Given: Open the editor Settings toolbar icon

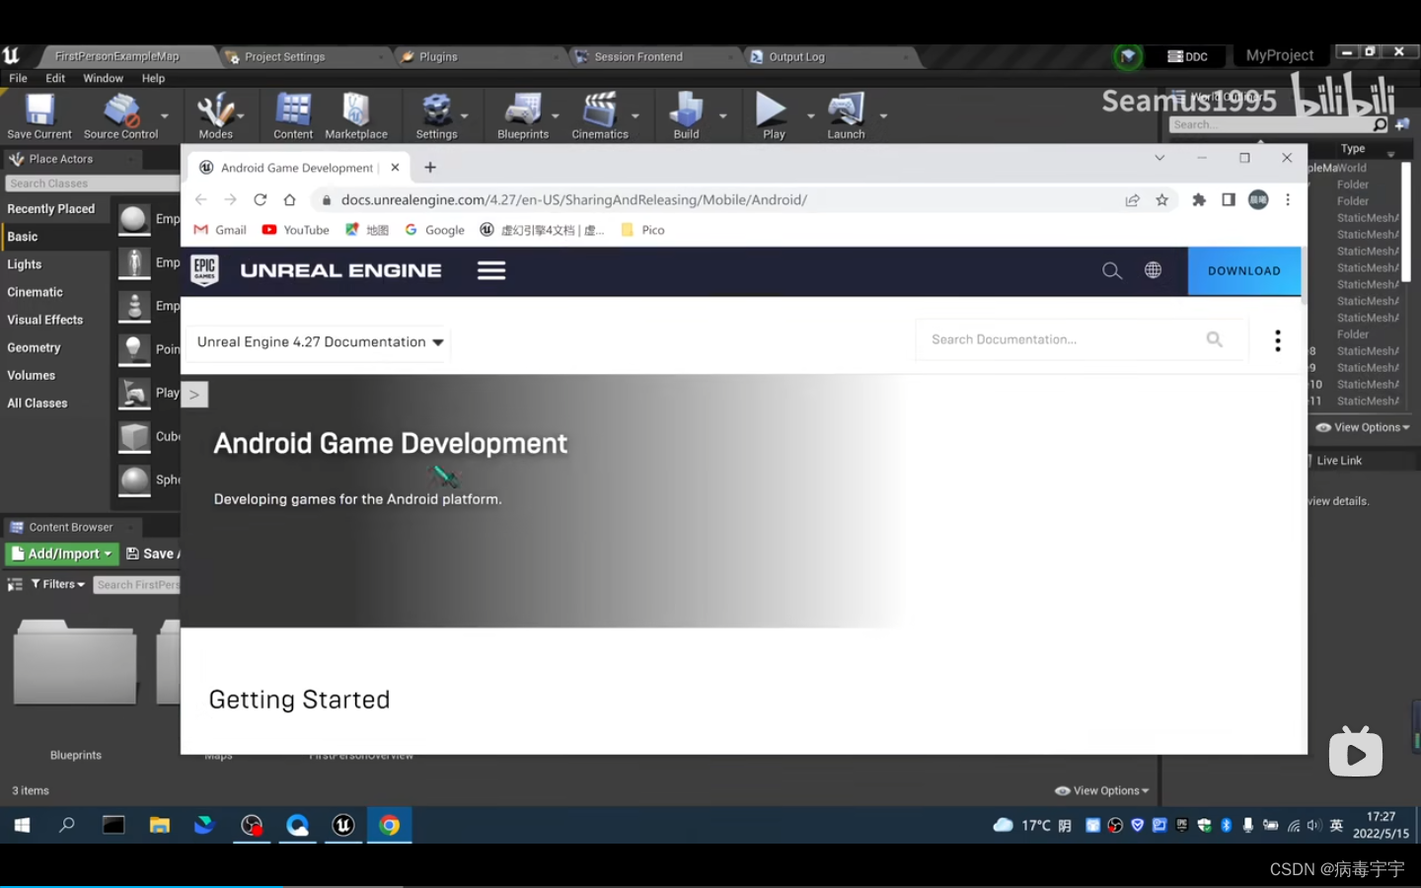Looking at the screenshot, I should click(x=436, y=115).
